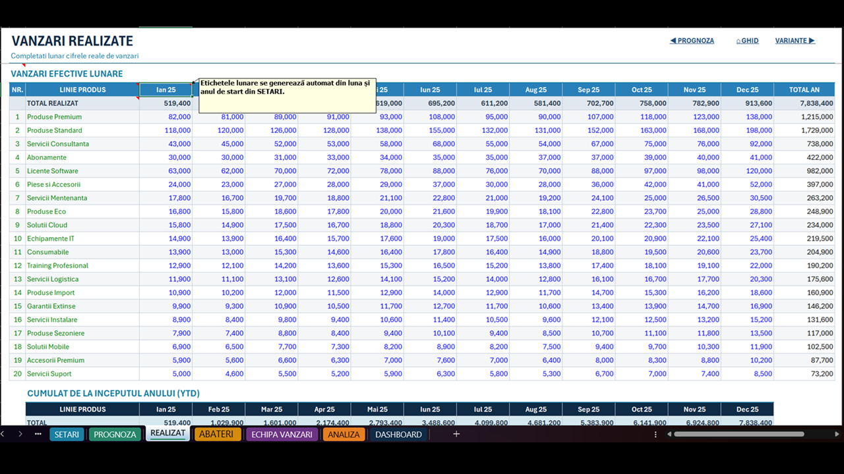The height and width of the screenshot is (474, 844).
Task: Click the VANZARI REALIZATE page title
Action: pyautogui.click(x=72, y=41)
